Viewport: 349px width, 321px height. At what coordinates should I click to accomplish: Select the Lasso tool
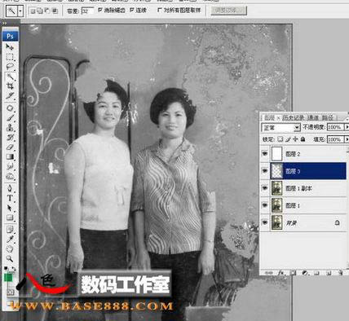point(10,66)
